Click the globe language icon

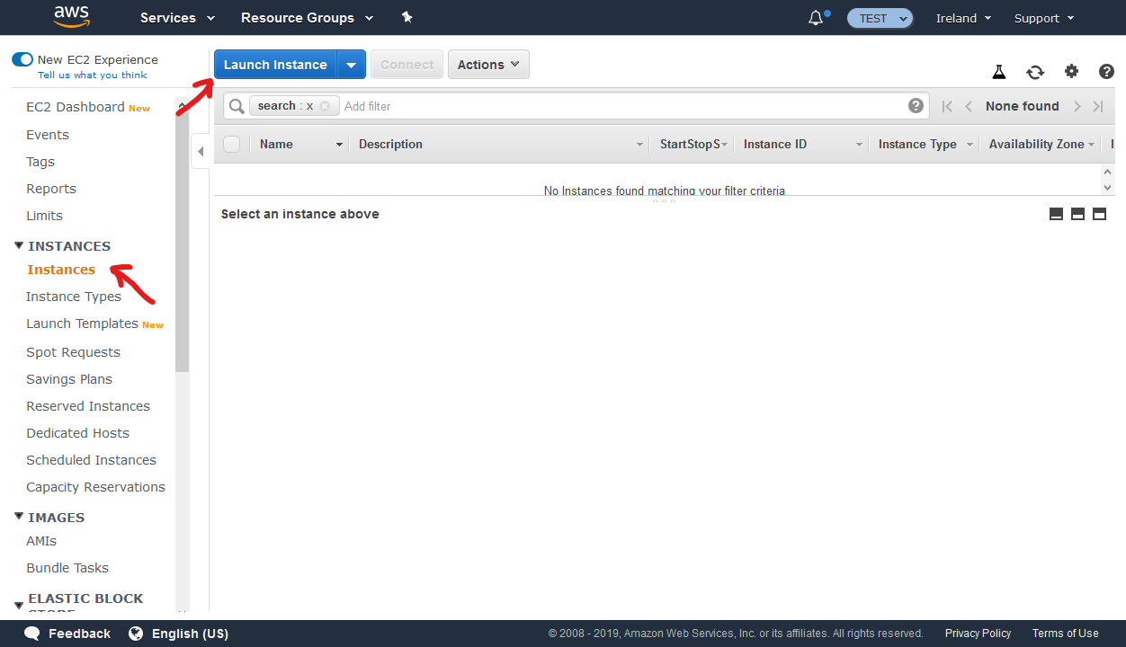coord(136,634)
